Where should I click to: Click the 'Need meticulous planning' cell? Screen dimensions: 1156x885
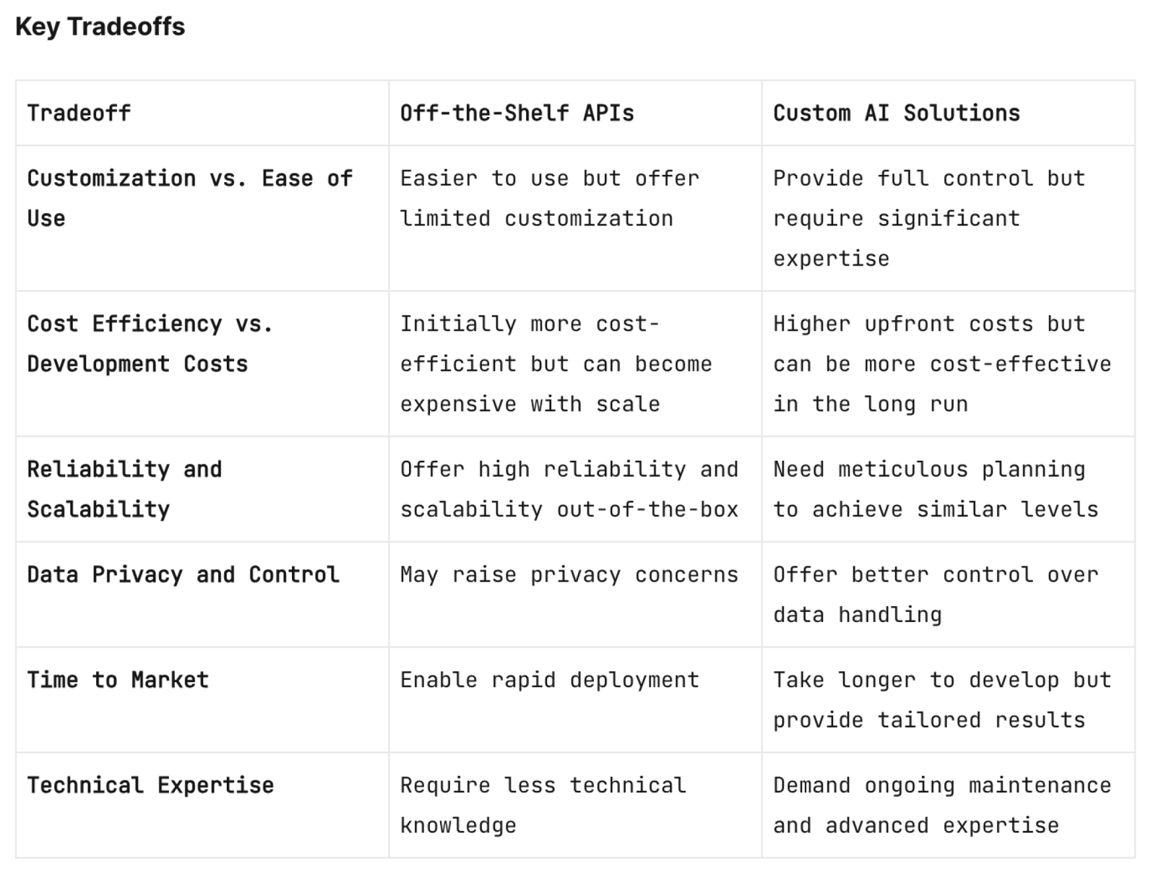(x=948, y=489)
